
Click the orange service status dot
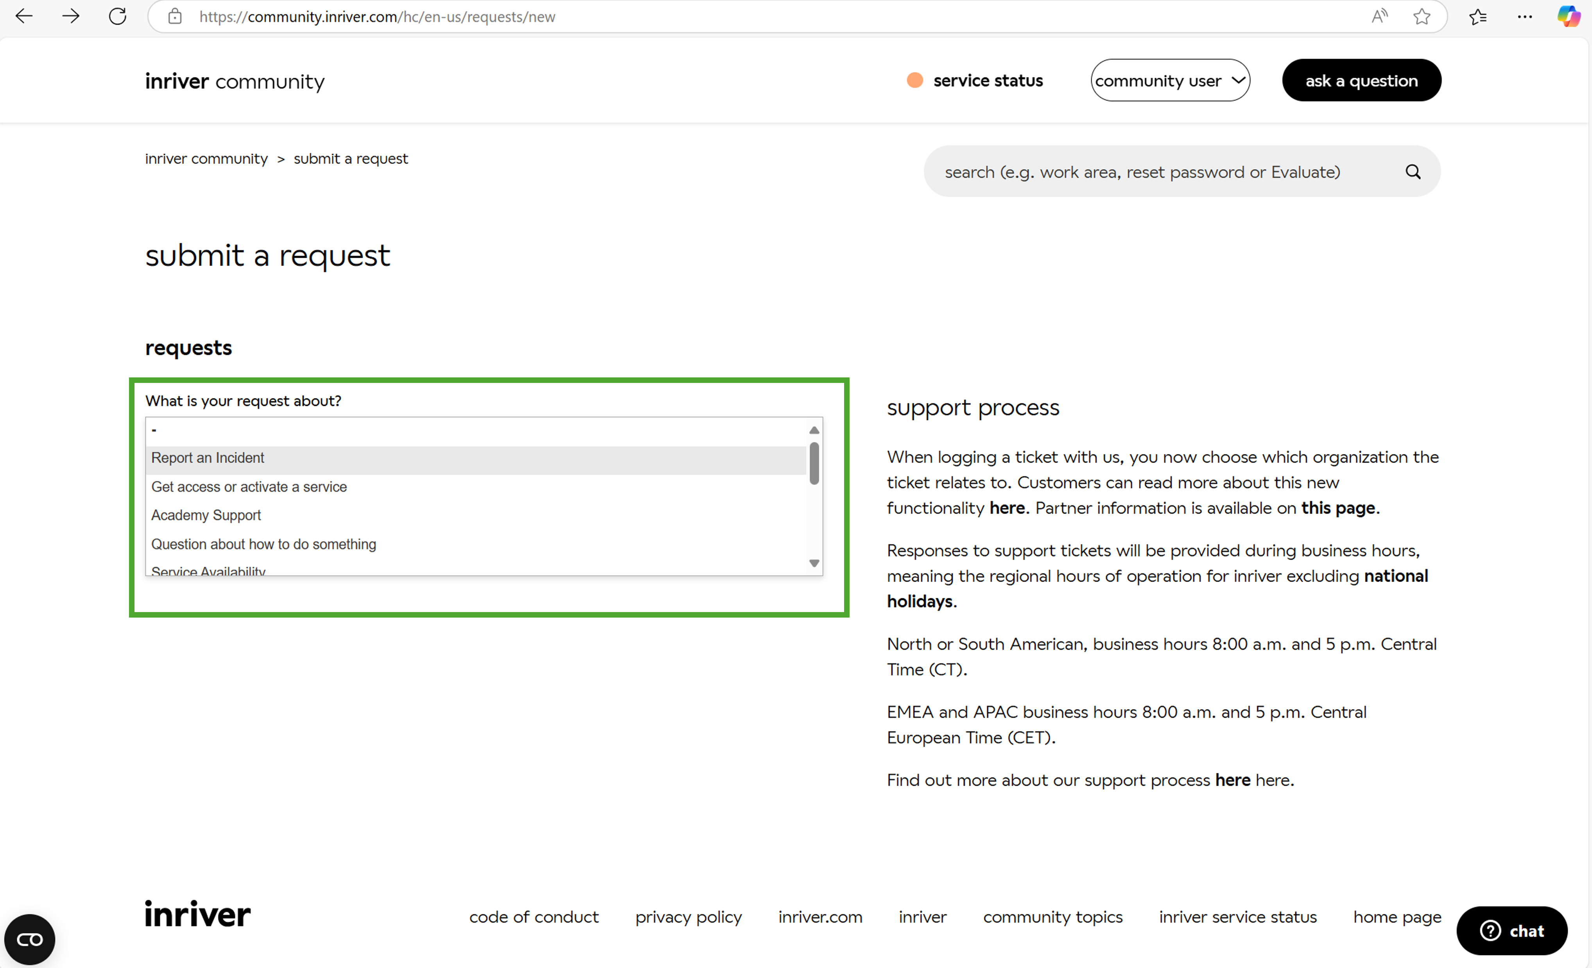click(915, 80)
